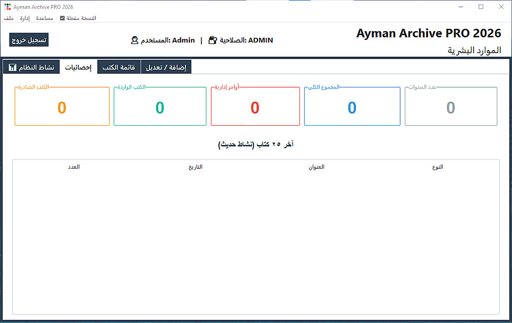512x323 pixels.
Task: Sort by the العدد column header
Action: coord(74,167)
